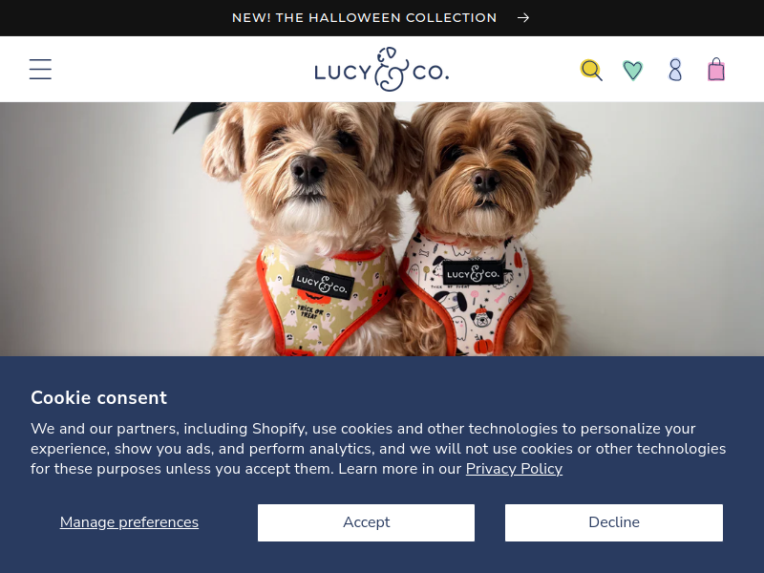
Task: Open the shopping bag cart icon
Action: click(x=716, y=69)
